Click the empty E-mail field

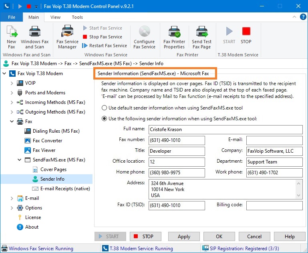click(x=274, y=140)
